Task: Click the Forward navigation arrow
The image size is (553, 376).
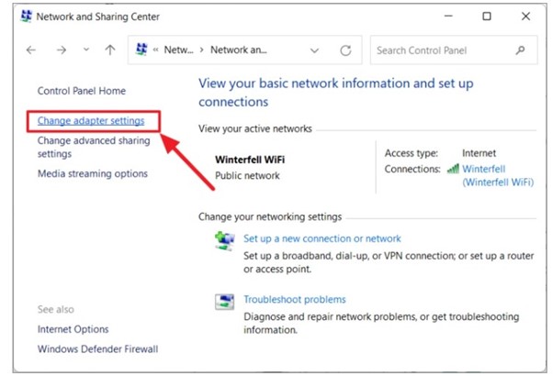Action: pos(61,50)
